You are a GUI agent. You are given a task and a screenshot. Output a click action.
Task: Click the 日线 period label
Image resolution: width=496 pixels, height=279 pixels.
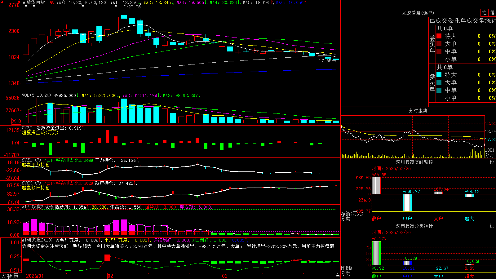click(x=50, y=2)
